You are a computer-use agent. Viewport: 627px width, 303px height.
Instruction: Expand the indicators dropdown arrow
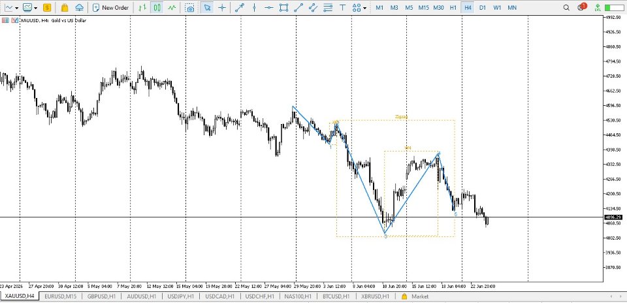click(36, 8)
